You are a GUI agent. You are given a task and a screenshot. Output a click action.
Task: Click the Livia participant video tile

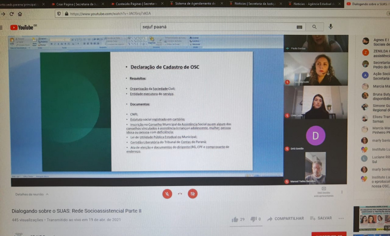(315, 102)
